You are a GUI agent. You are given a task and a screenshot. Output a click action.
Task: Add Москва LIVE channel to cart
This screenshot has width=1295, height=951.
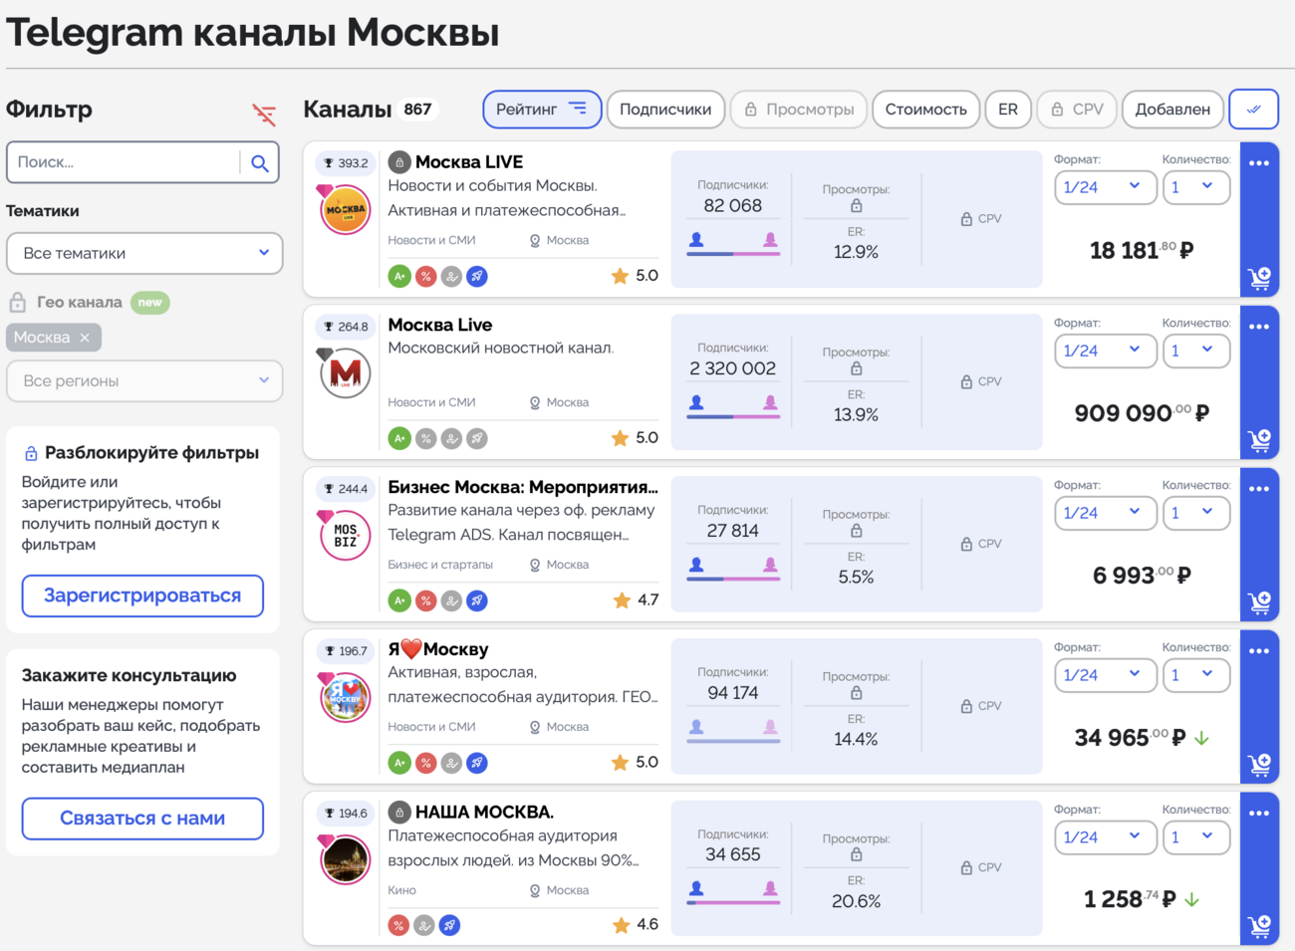[1259, 278]
